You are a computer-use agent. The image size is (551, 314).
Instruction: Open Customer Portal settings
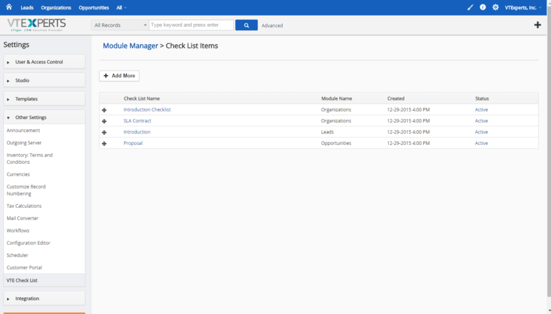(x=24, y=267)
